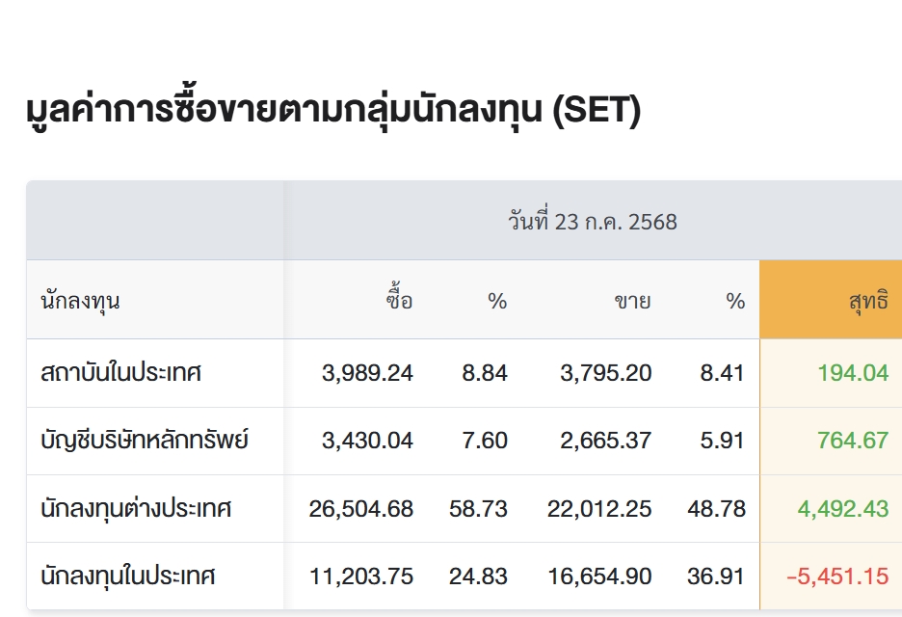Click foreign investors net value 4,492.43
902x617 pixels.
tap(843, 509)
